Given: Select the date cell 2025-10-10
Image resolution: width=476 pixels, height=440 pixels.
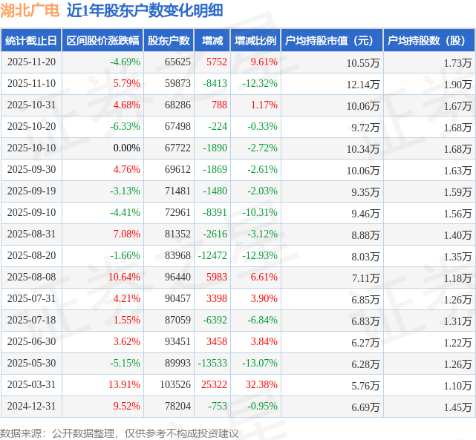Looking at the screenshot, I should tap(32, 148).
